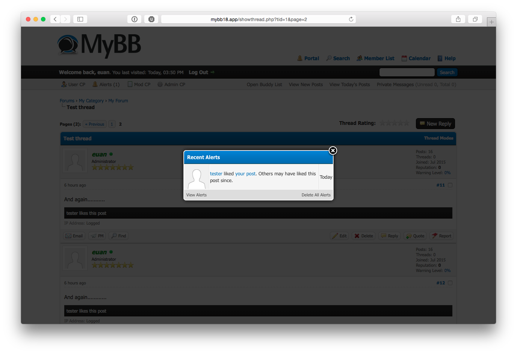
Task: Click Warning Level 0% on post #11
Action: coord(447,173)
